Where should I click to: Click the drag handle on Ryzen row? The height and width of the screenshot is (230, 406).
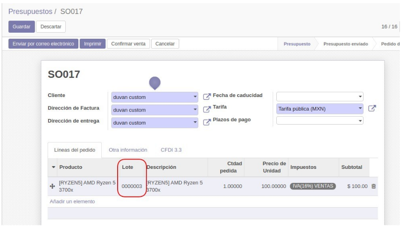52,186
